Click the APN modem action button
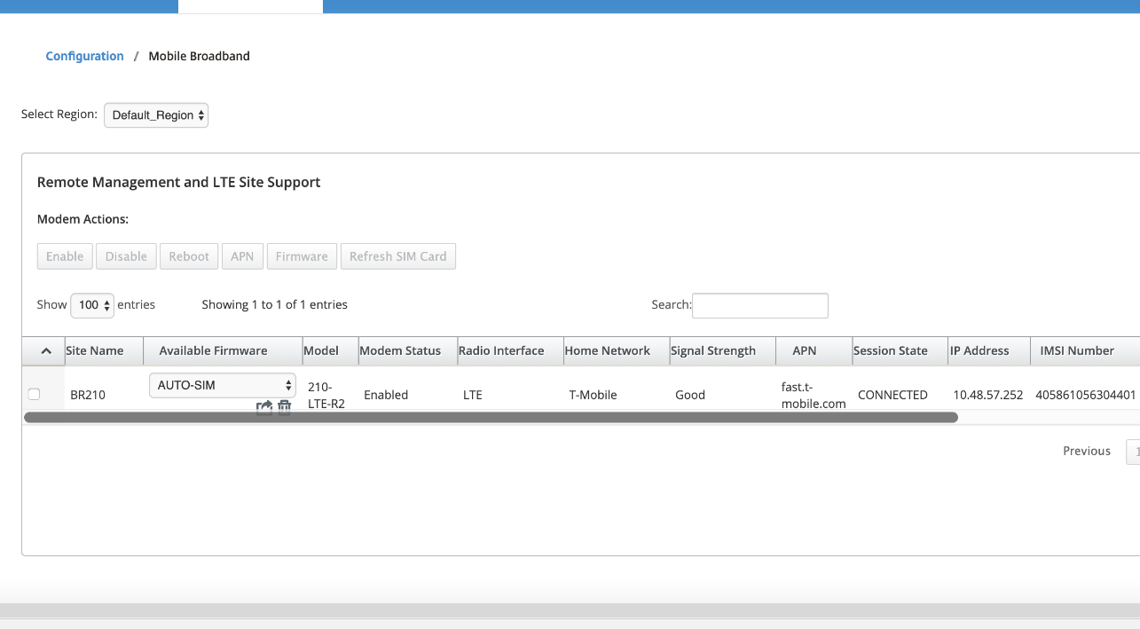Screen dimensions: 1140x629 coord(242,256)
